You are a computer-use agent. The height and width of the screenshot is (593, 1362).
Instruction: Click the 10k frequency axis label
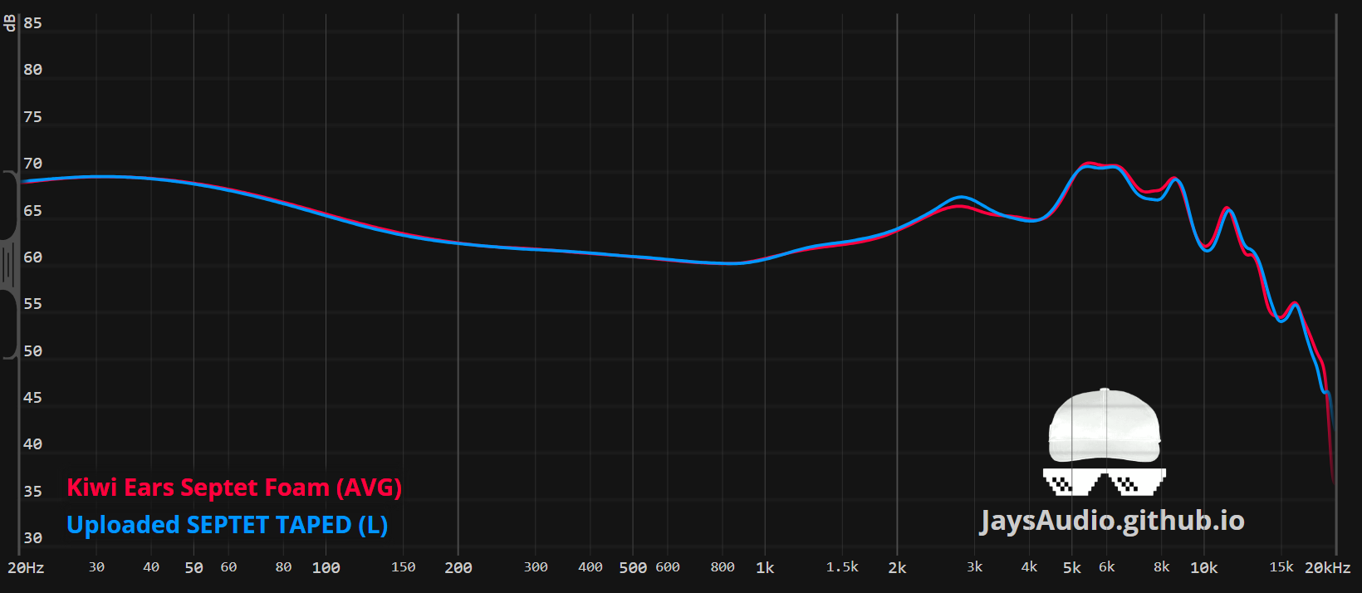point(1204,568)
